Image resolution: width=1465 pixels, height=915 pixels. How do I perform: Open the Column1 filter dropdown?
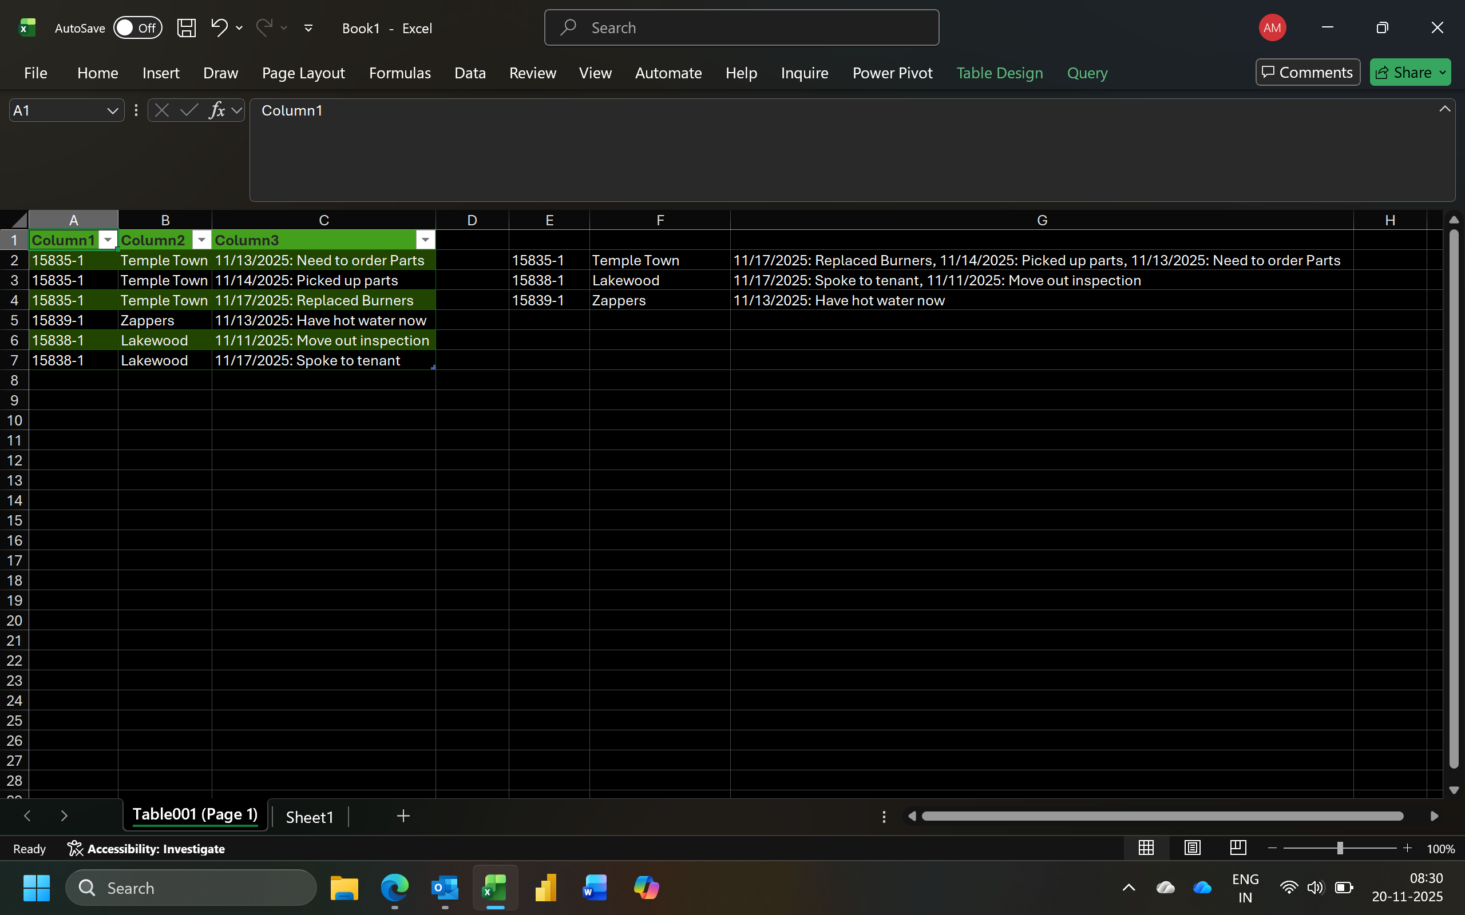click(108, 240)
